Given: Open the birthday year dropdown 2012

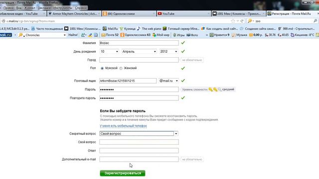Looking at the screenshot, I should pos(168,52).
